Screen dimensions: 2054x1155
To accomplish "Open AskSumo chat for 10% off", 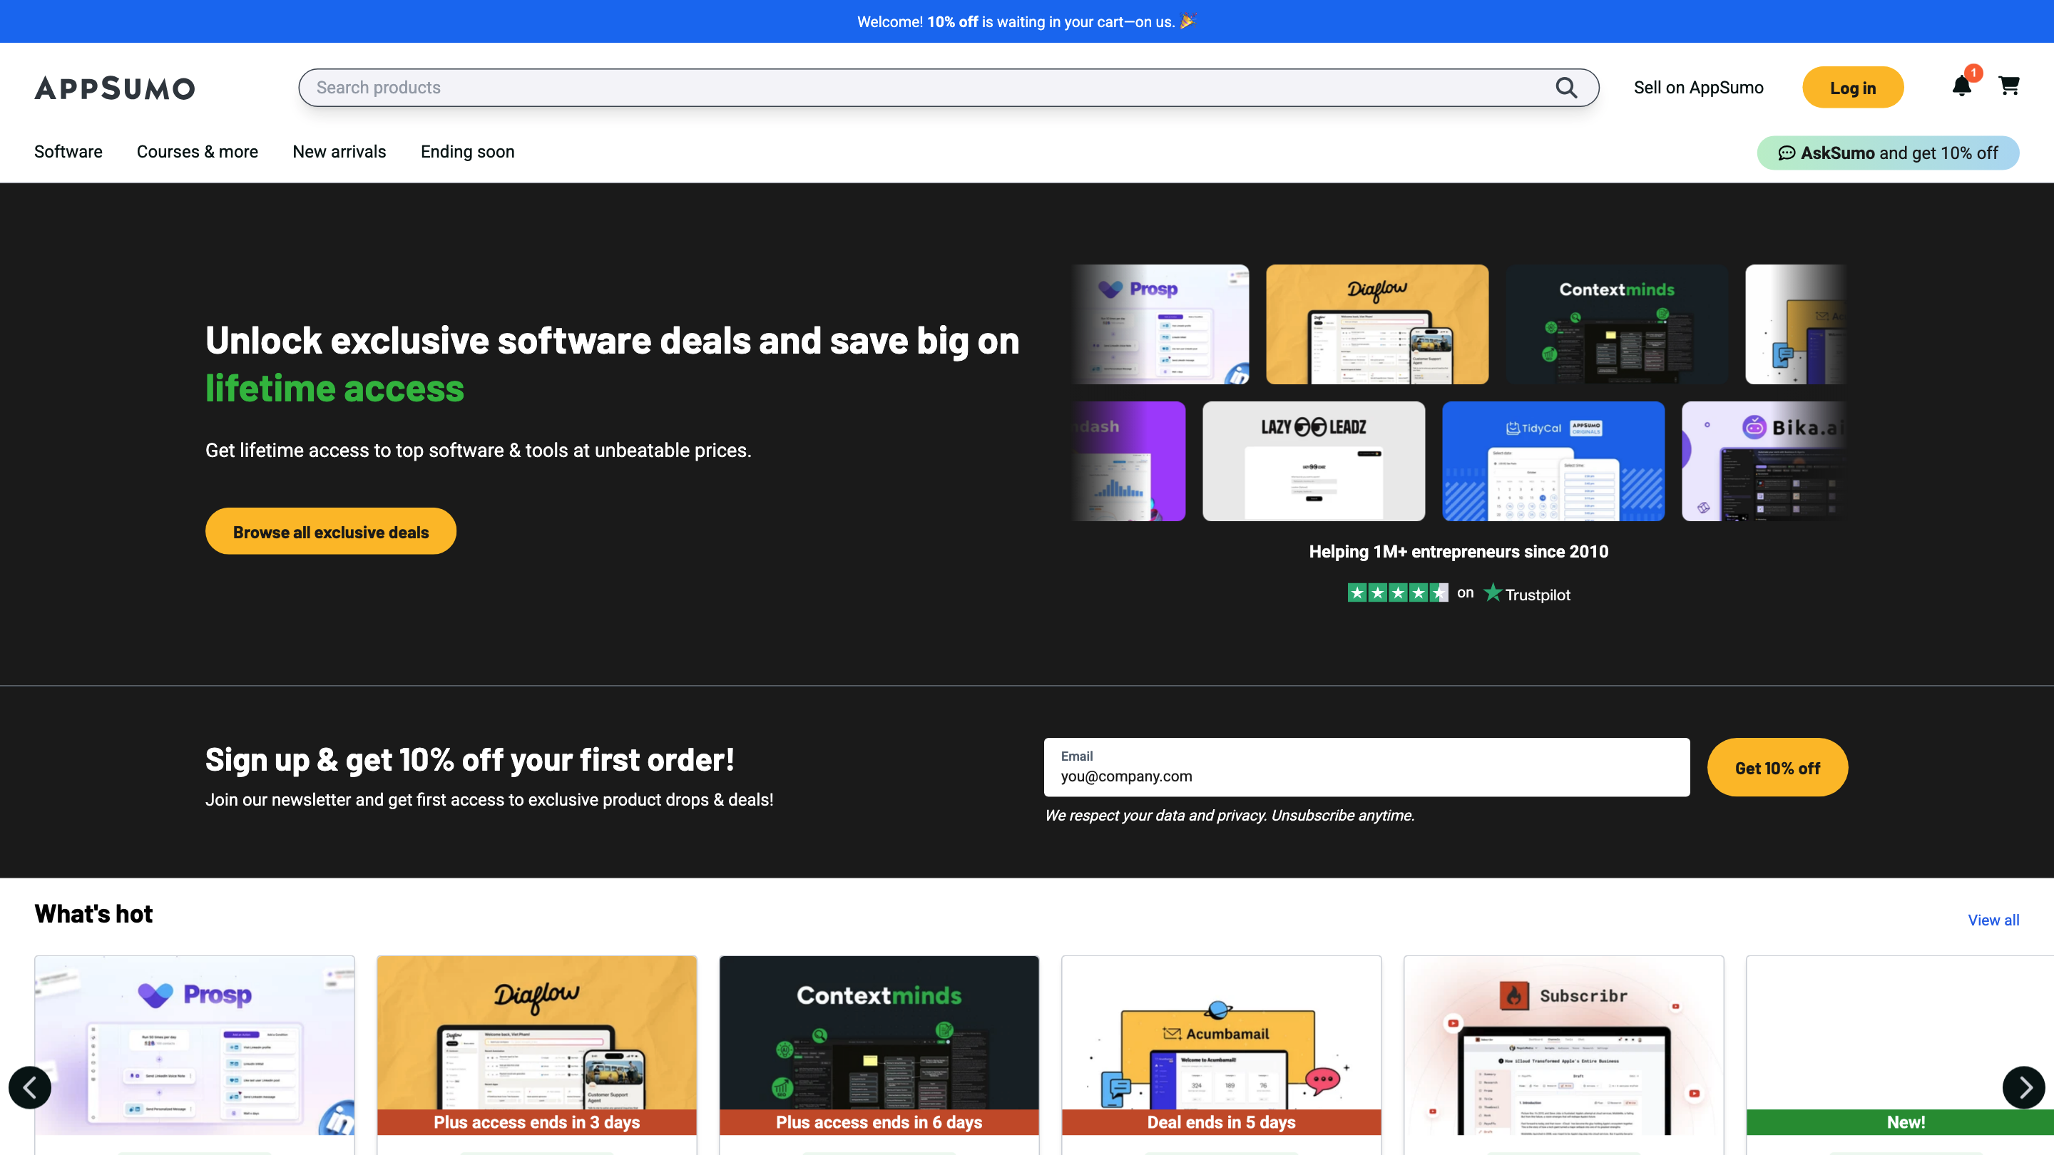I will click(1887, 153).
